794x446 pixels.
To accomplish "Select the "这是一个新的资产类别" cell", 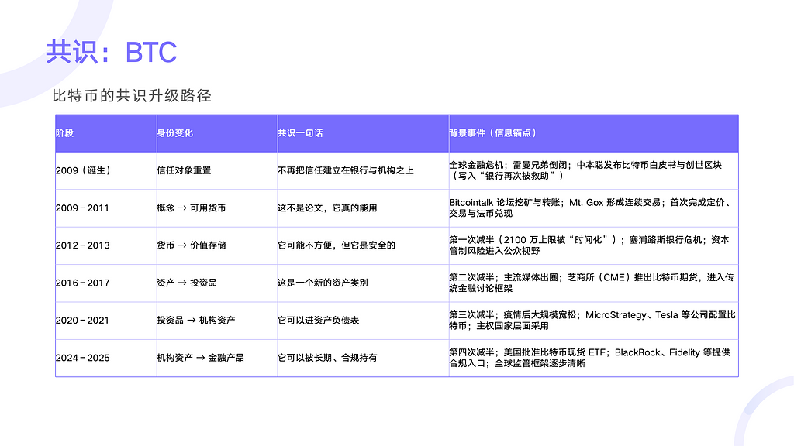I will coord(323,283).
